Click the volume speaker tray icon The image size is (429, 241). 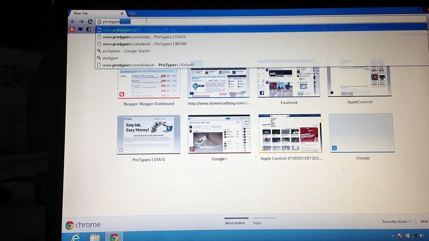[x=422, y=236]
